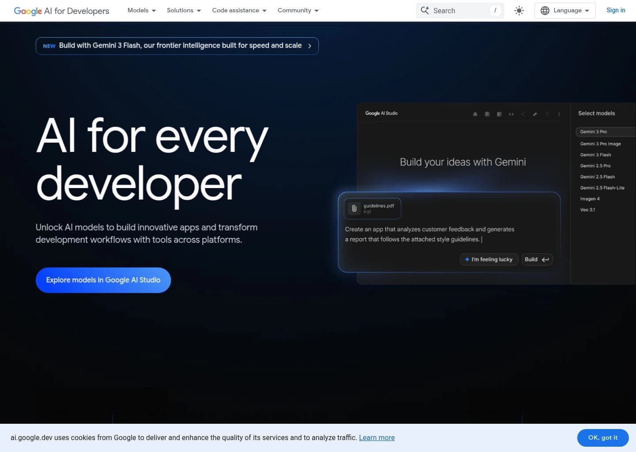Viewport: 636px width, 452px height.
Task: Click the table grid icon in AI Studio toolbar
Action: click(499, 114)
